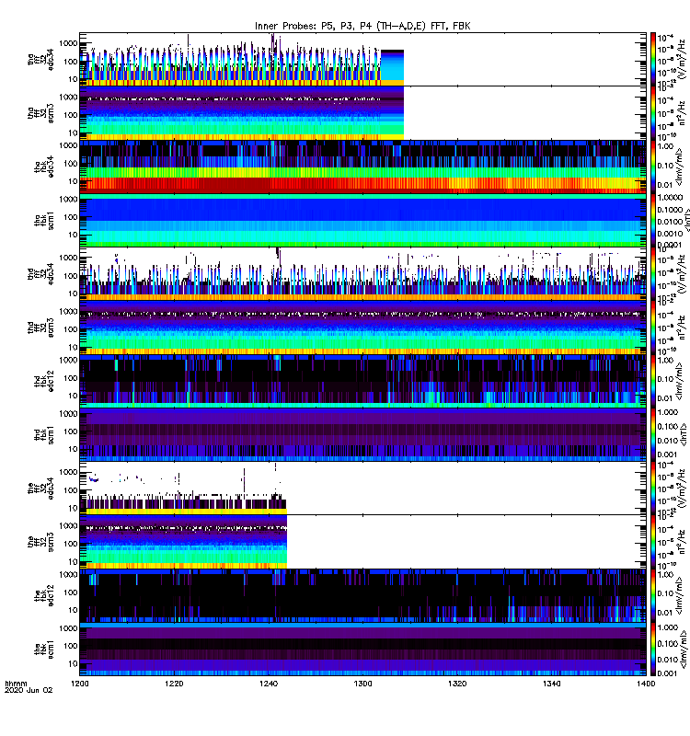Click the 'thd fbk edc12' panel label

(44, 381)
